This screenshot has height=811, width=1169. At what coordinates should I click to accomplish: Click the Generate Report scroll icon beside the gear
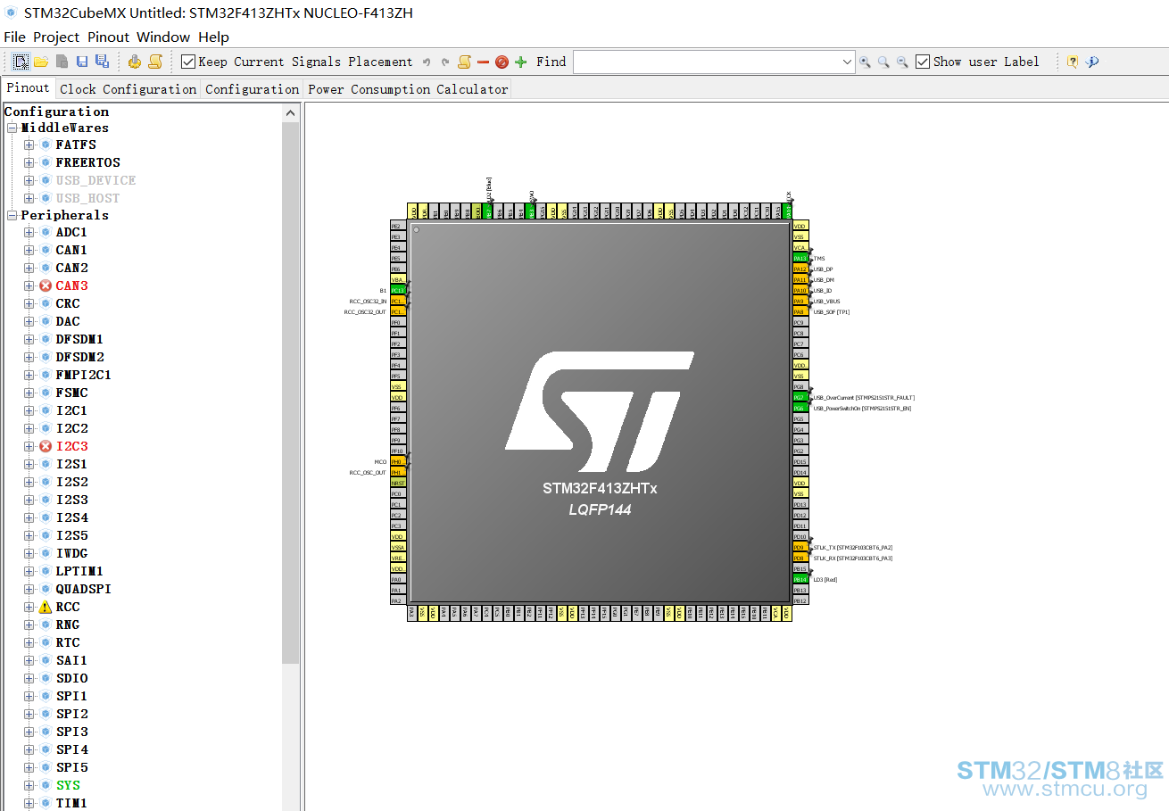[155, 62]
